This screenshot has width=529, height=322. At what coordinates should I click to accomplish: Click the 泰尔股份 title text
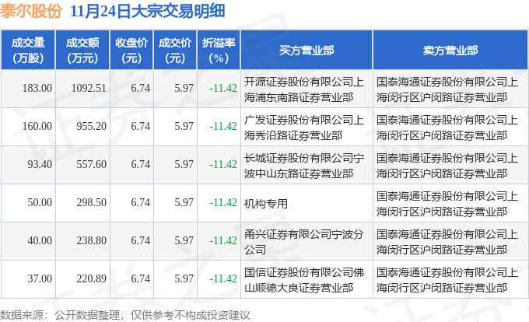pyautogui.click(x=31, y=11)
